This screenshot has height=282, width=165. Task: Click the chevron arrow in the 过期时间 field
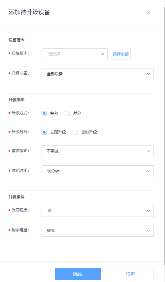click(148, 171)
